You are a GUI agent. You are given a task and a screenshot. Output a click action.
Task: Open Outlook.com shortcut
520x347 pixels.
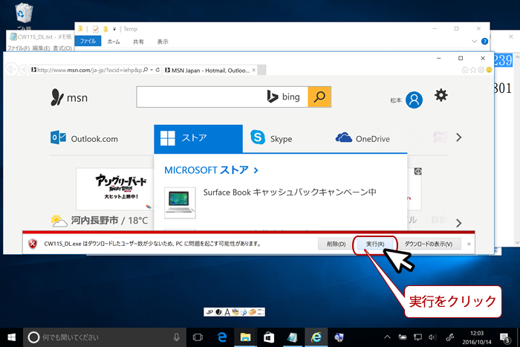click(x=84, y=138)
